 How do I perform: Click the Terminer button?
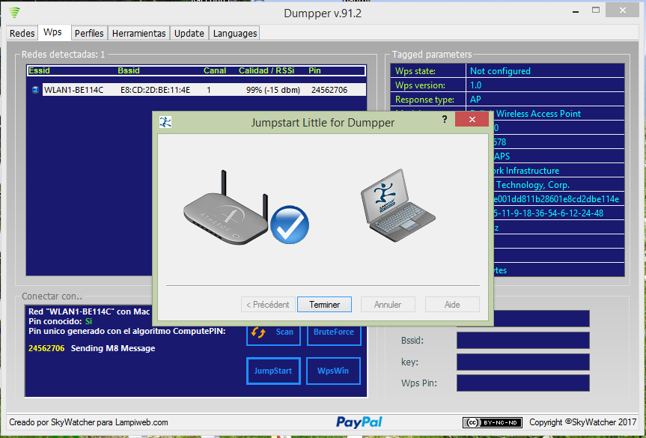[x=324, y=305]
